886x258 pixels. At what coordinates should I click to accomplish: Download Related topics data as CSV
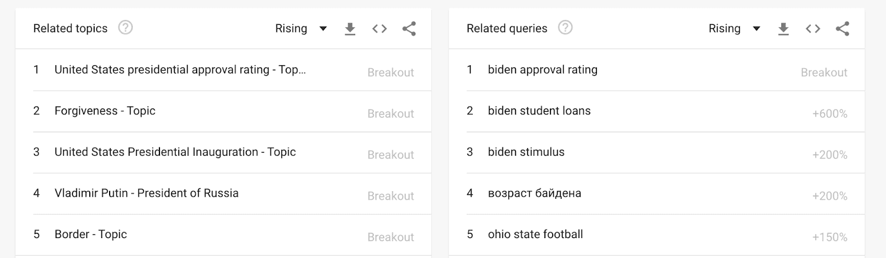pyautogui.click(x=350, y=29)
